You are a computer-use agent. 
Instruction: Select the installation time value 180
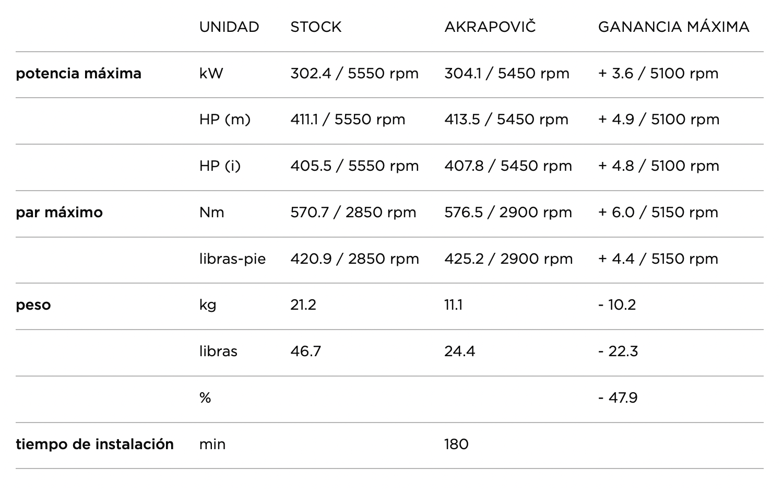pos(456,444)
